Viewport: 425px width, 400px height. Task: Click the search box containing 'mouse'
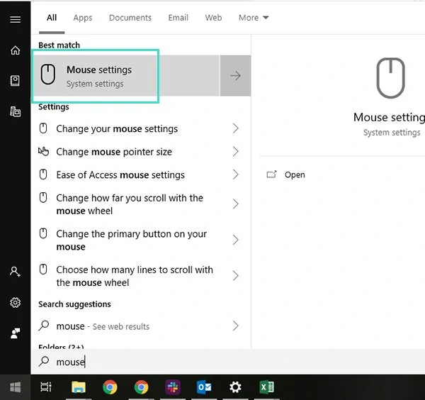coord(227,362)
